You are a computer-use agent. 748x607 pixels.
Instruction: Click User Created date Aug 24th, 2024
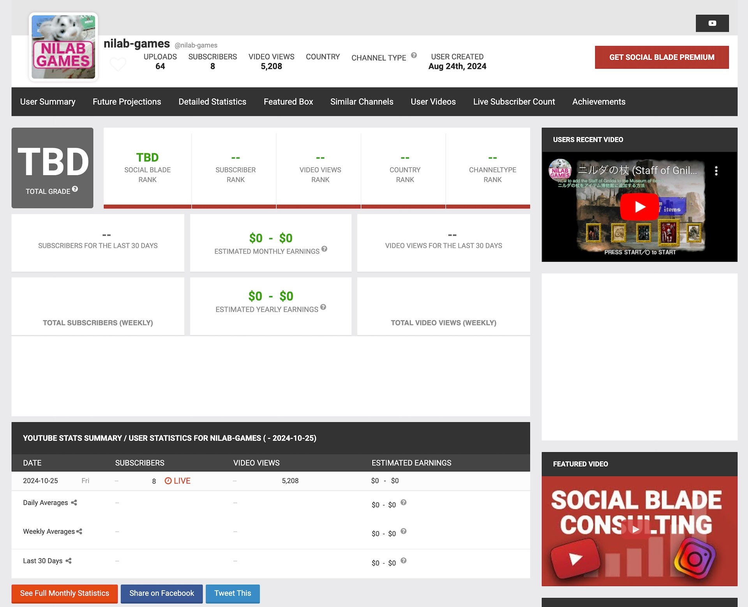click(457, 66)
